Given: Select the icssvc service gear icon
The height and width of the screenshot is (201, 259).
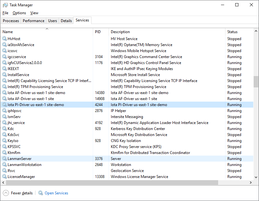Looking at the screenshot, I should coord(4,51).
